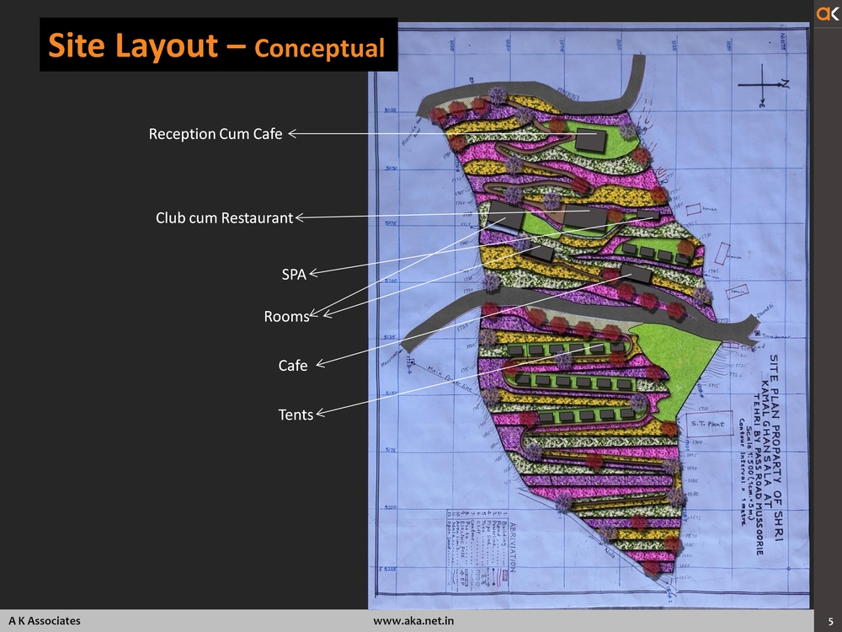The image size is (842, 632).
Task: Select the Site Layout – Conceptual title
Action: pos(216,46)
